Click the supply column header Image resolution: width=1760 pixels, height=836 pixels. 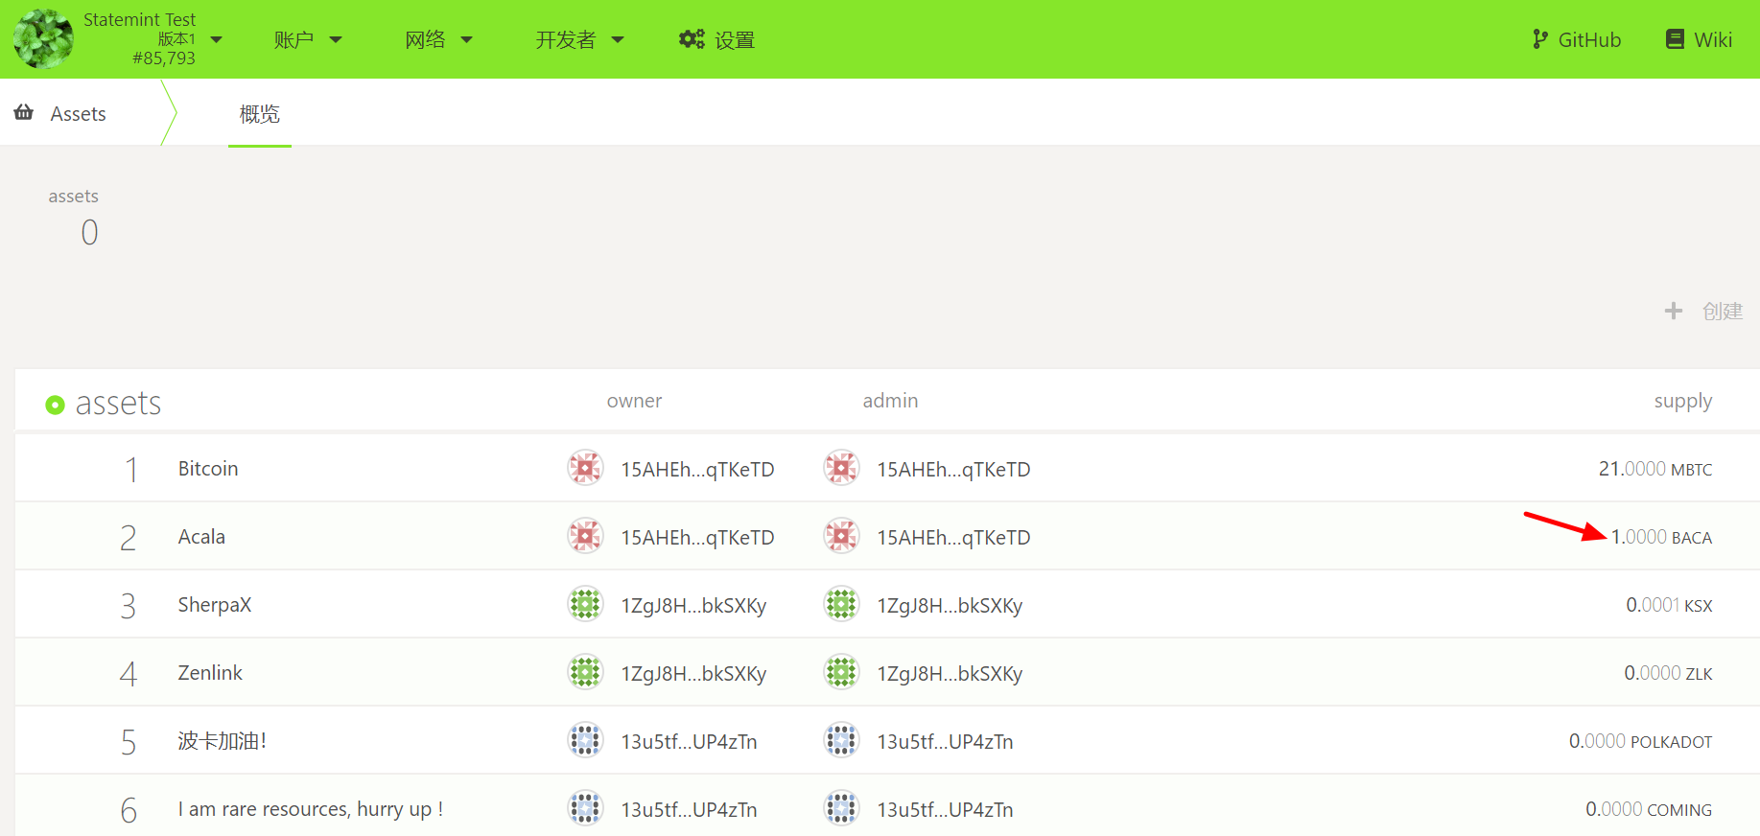1683,402
